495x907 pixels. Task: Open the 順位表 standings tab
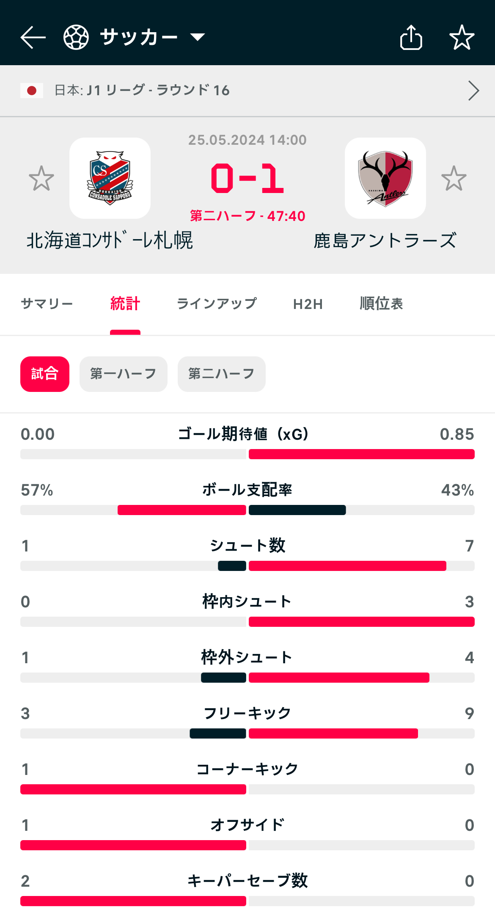(381, 303)
